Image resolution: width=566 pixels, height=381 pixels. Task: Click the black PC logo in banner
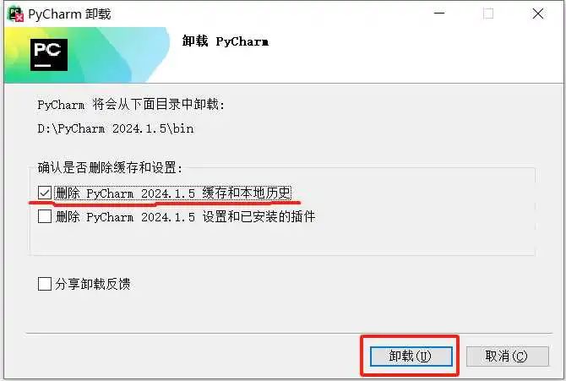point(49,55)
